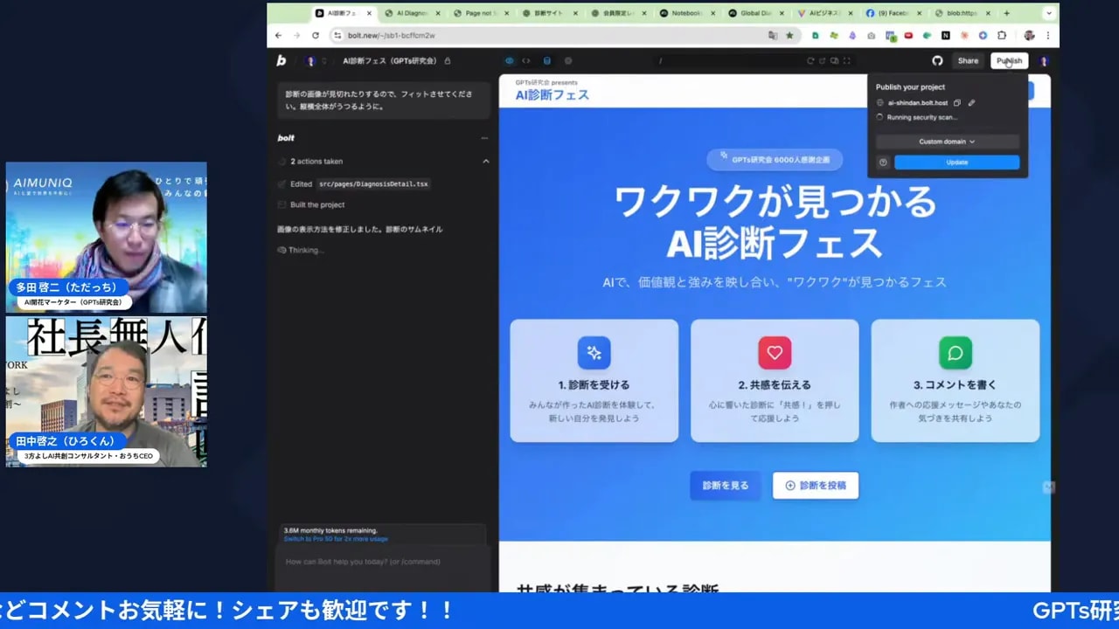Viewport: 1119px width, 629px height.
Task: Open preview settings gear in Bolt toolbar
Action: [x=568, y=60]
